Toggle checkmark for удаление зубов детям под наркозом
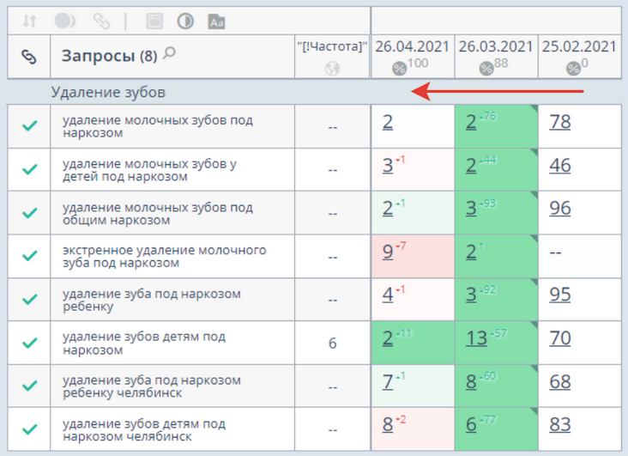628x456 pixels. (30, 343)
